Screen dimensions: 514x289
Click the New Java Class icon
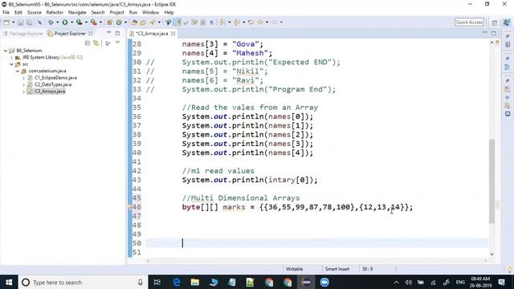point(119,22)
